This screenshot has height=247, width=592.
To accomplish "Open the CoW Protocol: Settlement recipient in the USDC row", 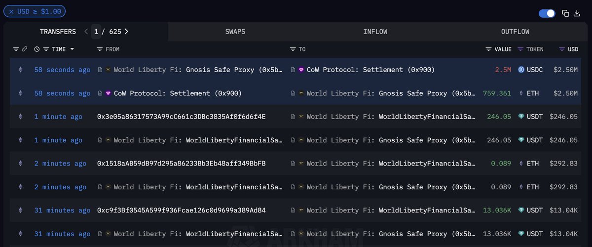I will click(370, 70).
